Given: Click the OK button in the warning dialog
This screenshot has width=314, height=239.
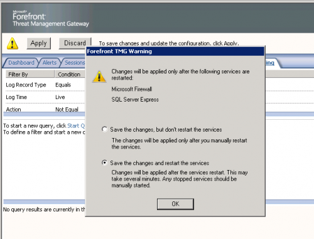Looking at the screenshot, I should pos(175,204).
